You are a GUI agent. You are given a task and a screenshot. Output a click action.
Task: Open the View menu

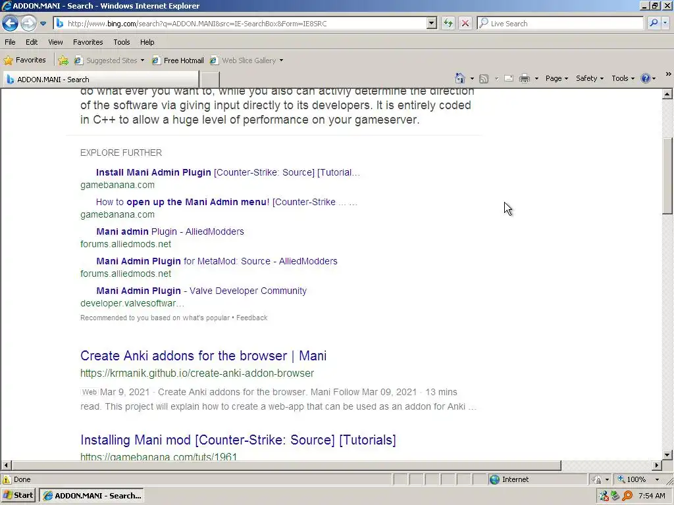point(55,42)
